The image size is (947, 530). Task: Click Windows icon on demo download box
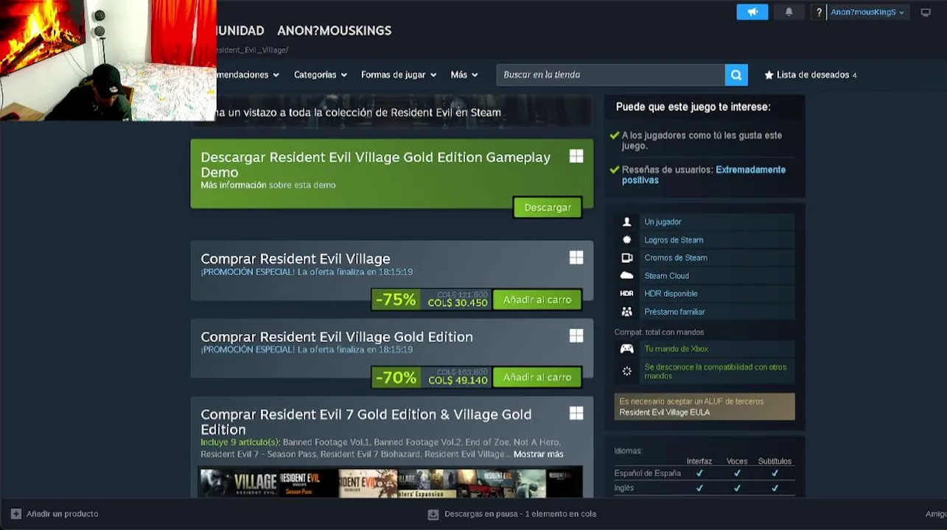576,156
